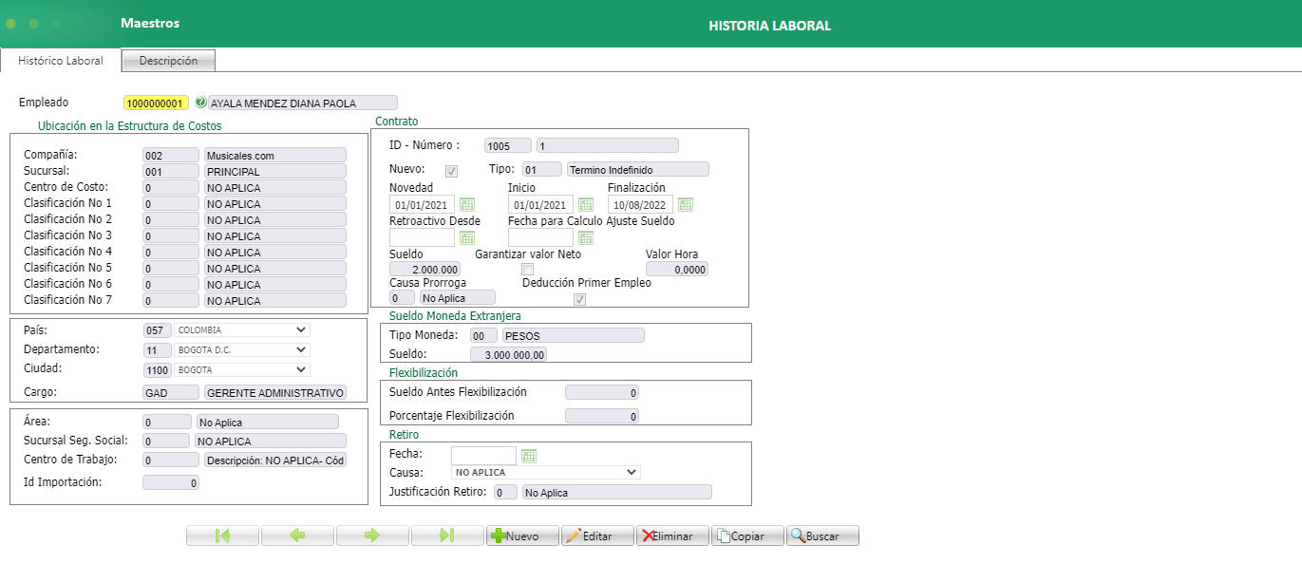
Task: Click the Área code field
Action: 166,422
